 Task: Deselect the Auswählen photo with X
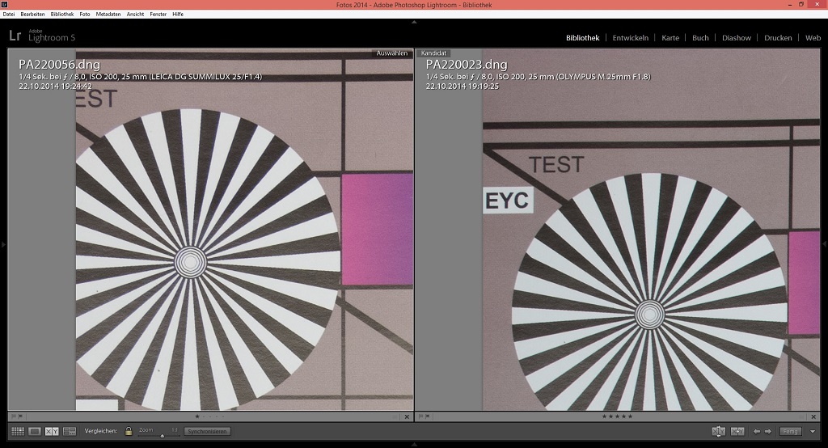coord(407,416)
